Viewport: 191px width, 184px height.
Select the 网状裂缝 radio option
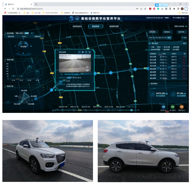click(172, 47)
